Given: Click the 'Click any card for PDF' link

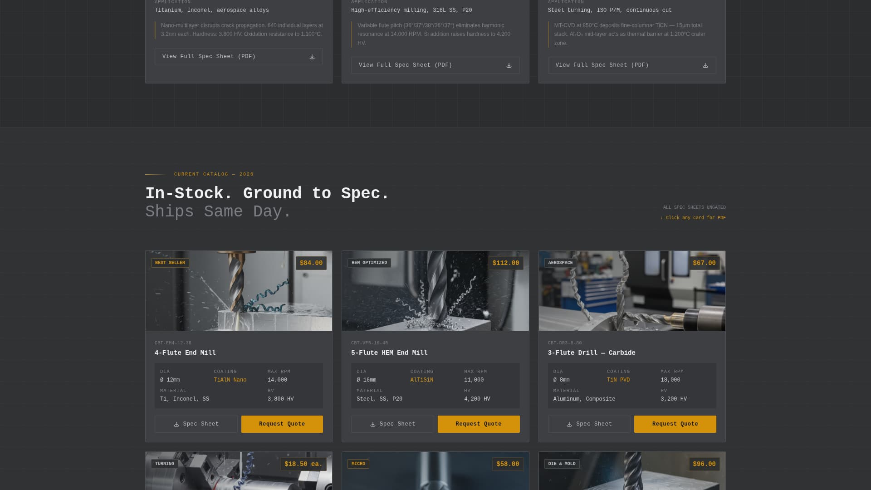Looking at the screenshot, I should pyautogui.click(x=695, y=218).
